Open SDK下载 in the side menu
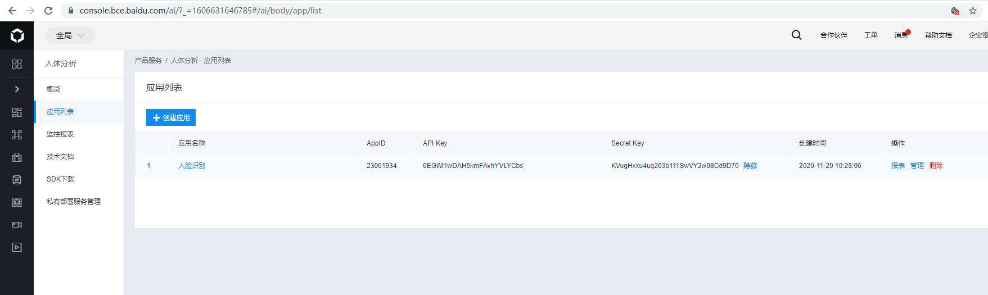Viewport: 988px width, 295px height. (79, 179)
